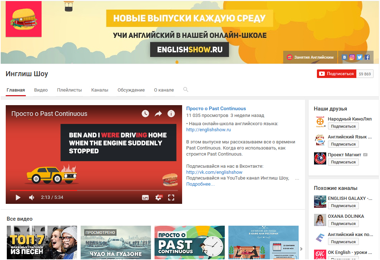Click the Английский как по... channel name
The height and width of the screenshot is (260, 380).
(351, 234)
